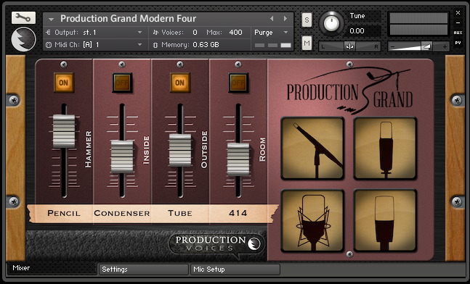Click the Room channel label
Image resolution: width=470 pixels, height=284 pixels.
pyautogui.click(x=262, y=149)
